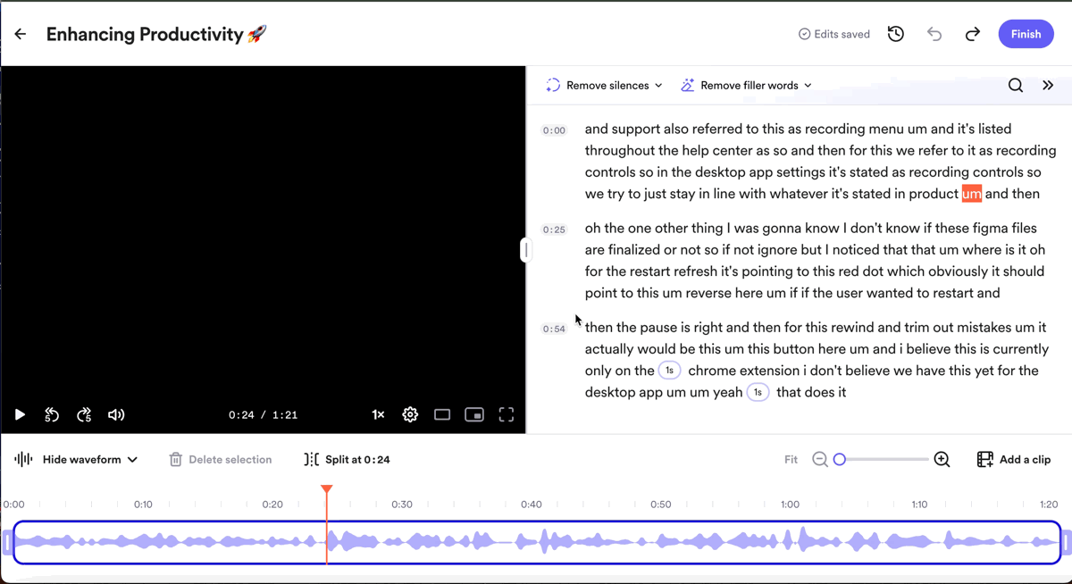The width and height of the screenshot is (1072, 584).
Task: Click the back arrow beside Enhancing Productivity
Action: [21, 34]
